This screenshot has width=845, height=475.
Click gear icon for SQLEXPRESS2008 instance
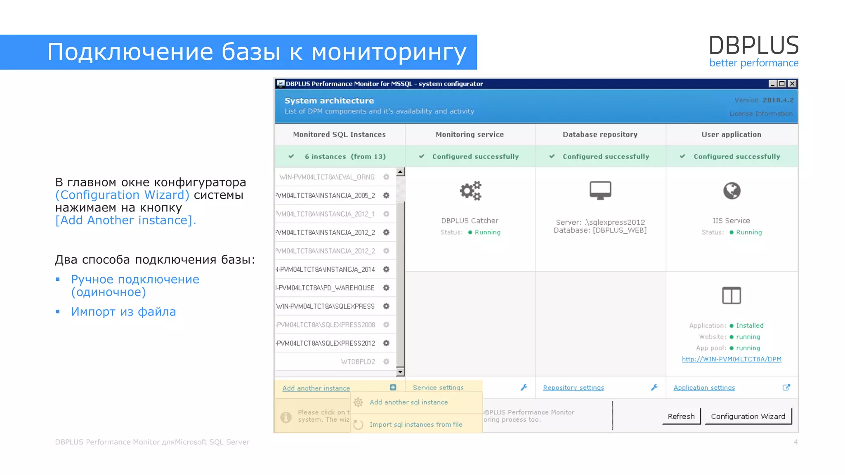[x=386, y=325]
